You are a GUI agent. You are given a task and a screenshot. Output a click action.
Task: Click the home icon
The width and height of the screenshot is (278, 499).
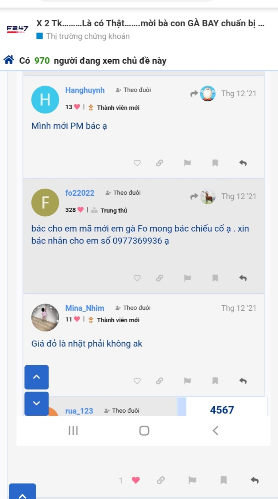[8, 60]
